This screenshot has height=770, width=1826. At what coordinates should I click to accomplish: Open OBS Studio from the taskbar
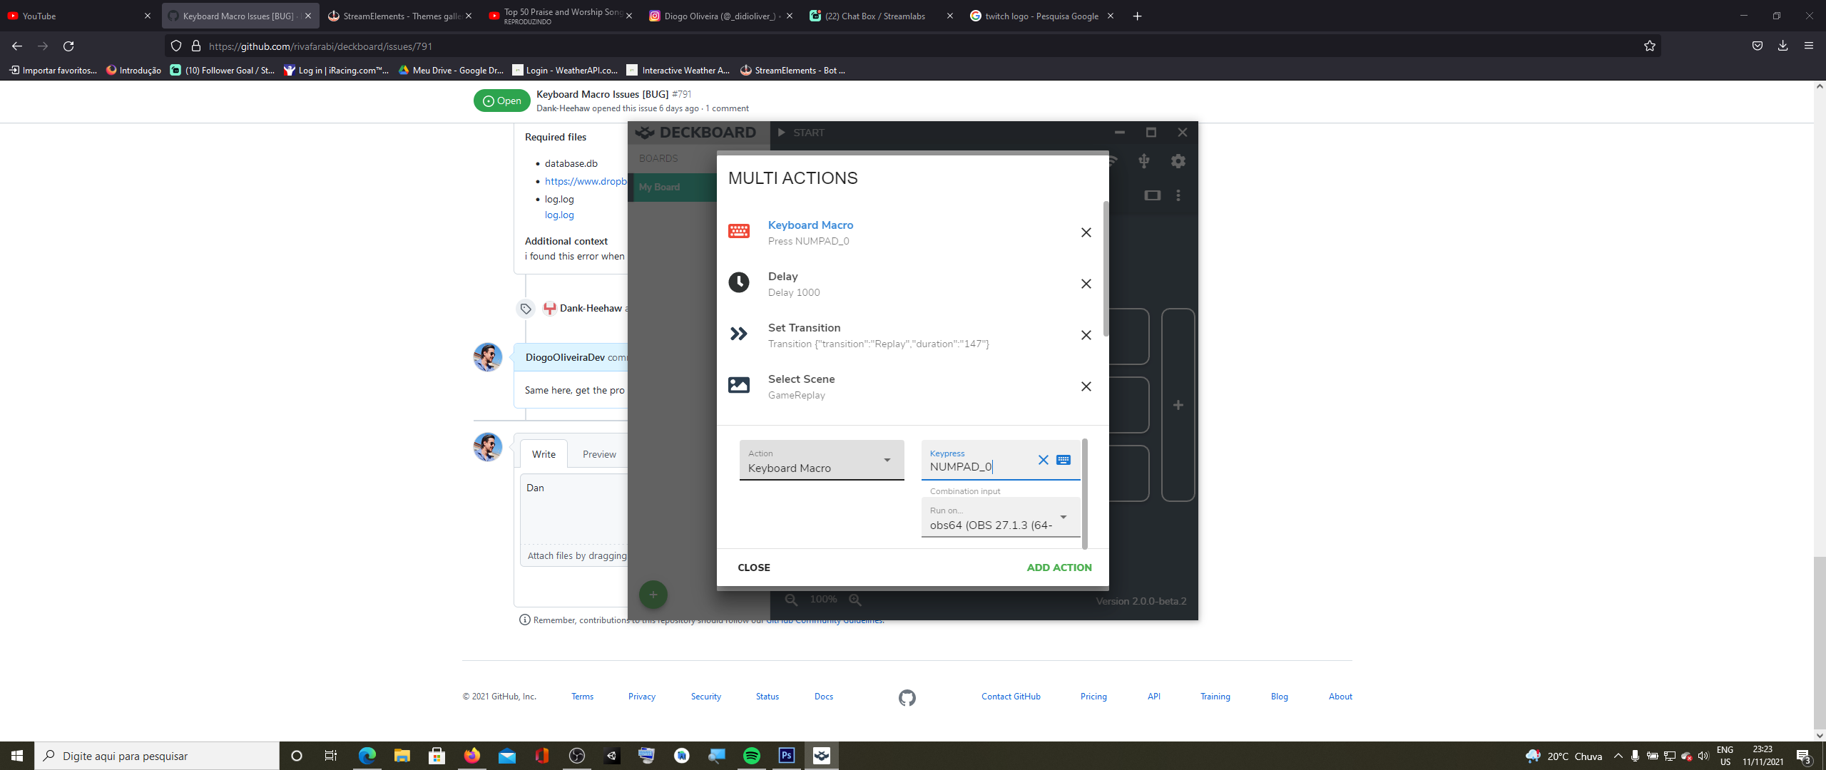pyautogui.click(x=576, y=756)
